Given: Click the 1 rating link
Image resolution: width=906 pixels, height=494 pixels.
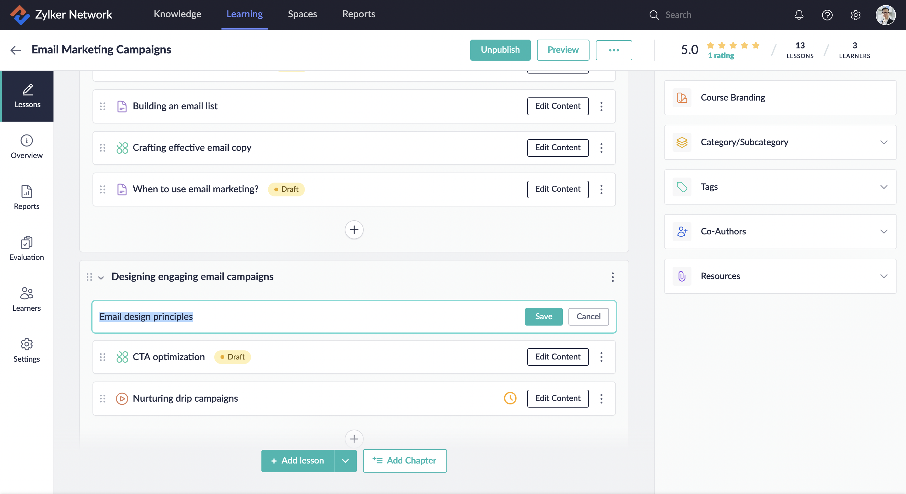Looking at the screenshot, I should point(721,56).
